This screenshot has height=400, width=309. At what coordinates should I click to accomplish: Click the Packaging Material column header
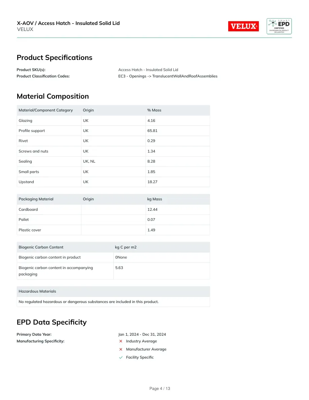coord(36,199)
